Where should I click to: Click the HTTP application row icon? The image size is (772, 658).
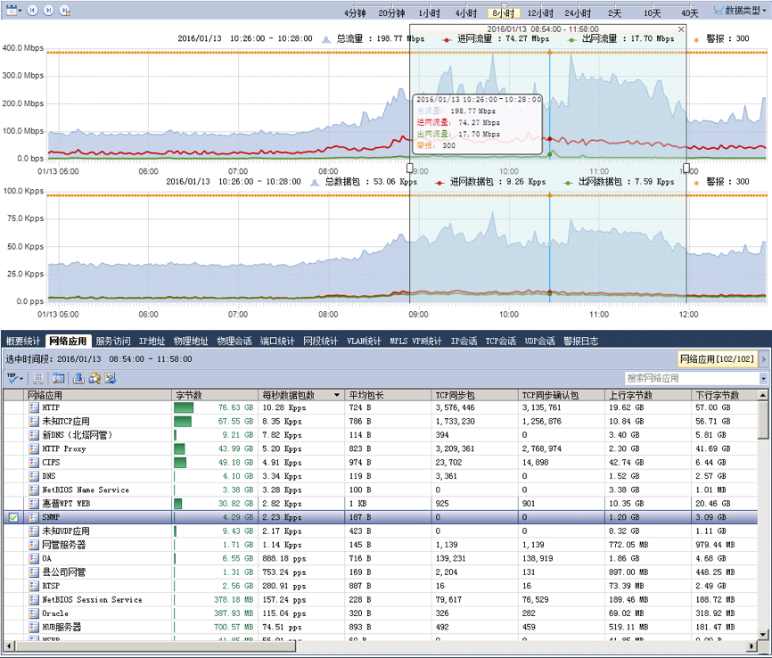click(x=34, y=407)
